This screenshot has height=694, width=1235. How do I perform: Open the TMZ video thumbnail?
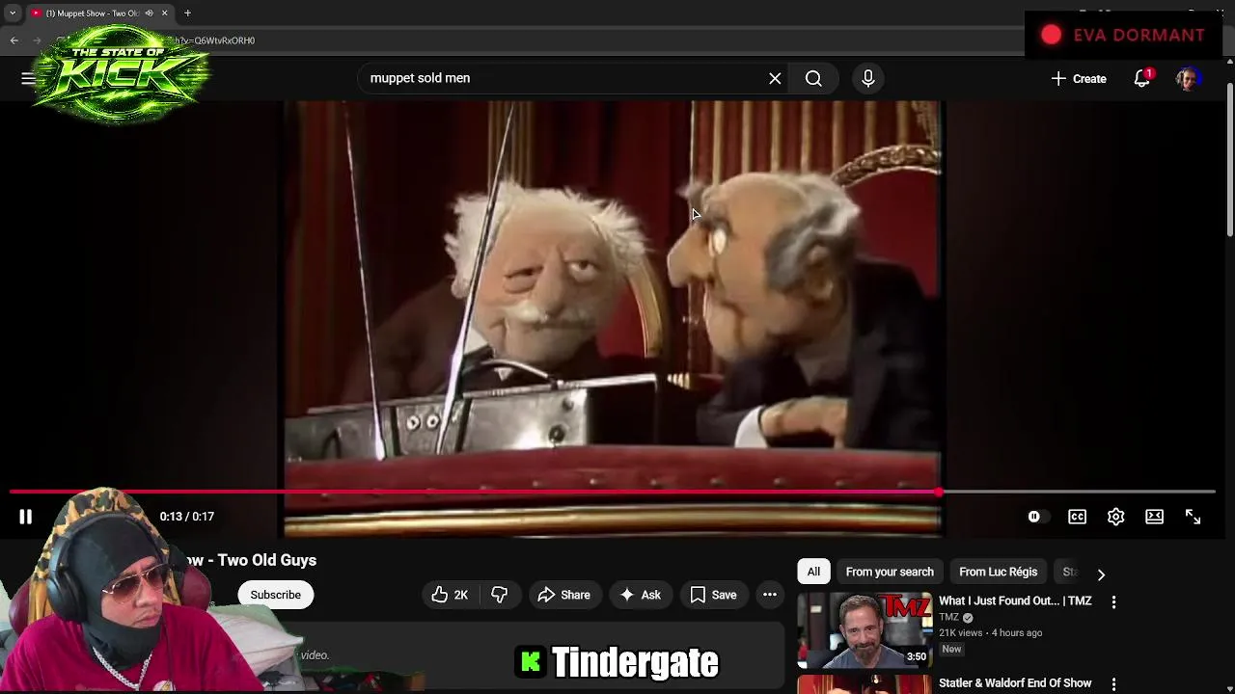tap(864, 630)
